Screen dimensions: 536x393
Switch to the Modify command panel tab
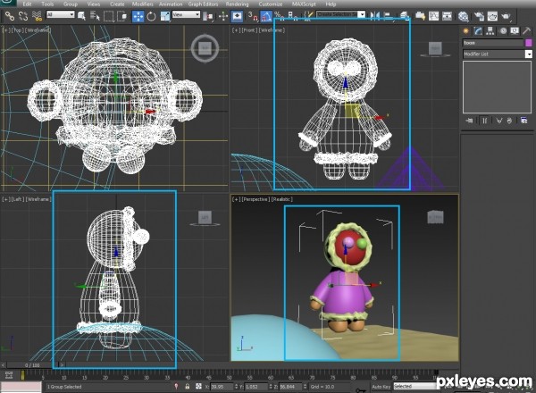click(x=478, y=31)
